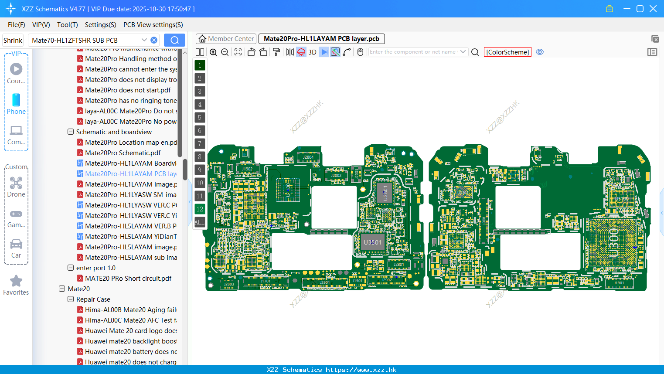Clear the Mate70 search box text
The height and width of the screenshot is (374, 664).
pos(154,40)
